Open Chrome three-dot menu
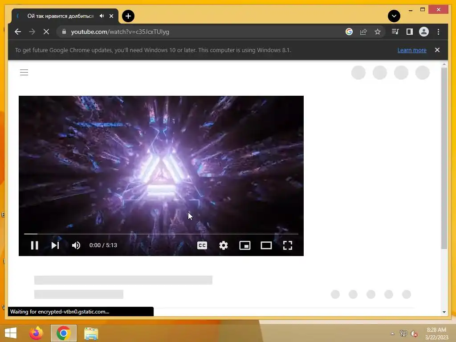456x342 pixels. pyautogui.click(x=438, y=32)
